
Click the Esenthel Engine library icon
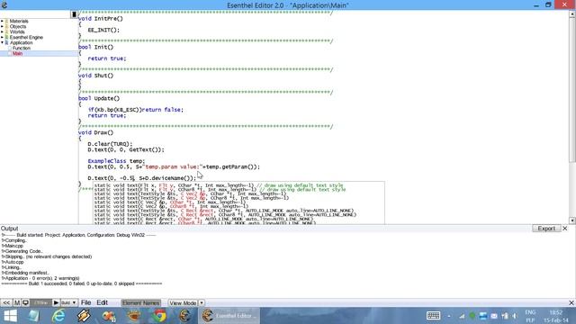tap(6, 38)
